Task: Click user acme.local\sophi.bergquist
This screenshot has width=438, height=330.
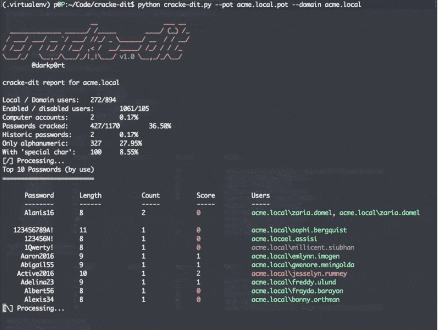Action: point(299,230)
